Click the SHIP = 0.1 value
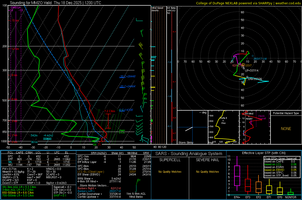This screenshot has height=200, width=302. 60,195
